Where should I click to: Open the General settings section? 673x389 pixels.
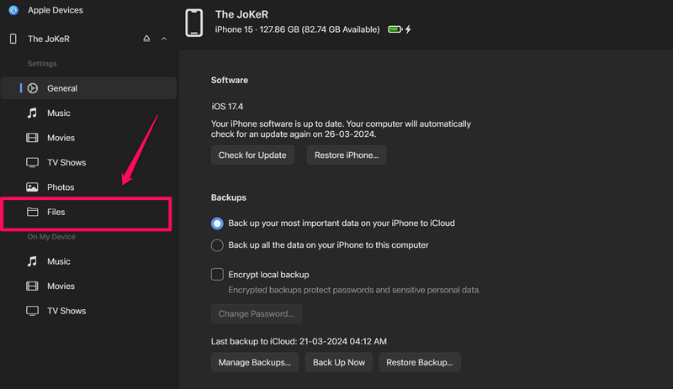click(62, 88)
